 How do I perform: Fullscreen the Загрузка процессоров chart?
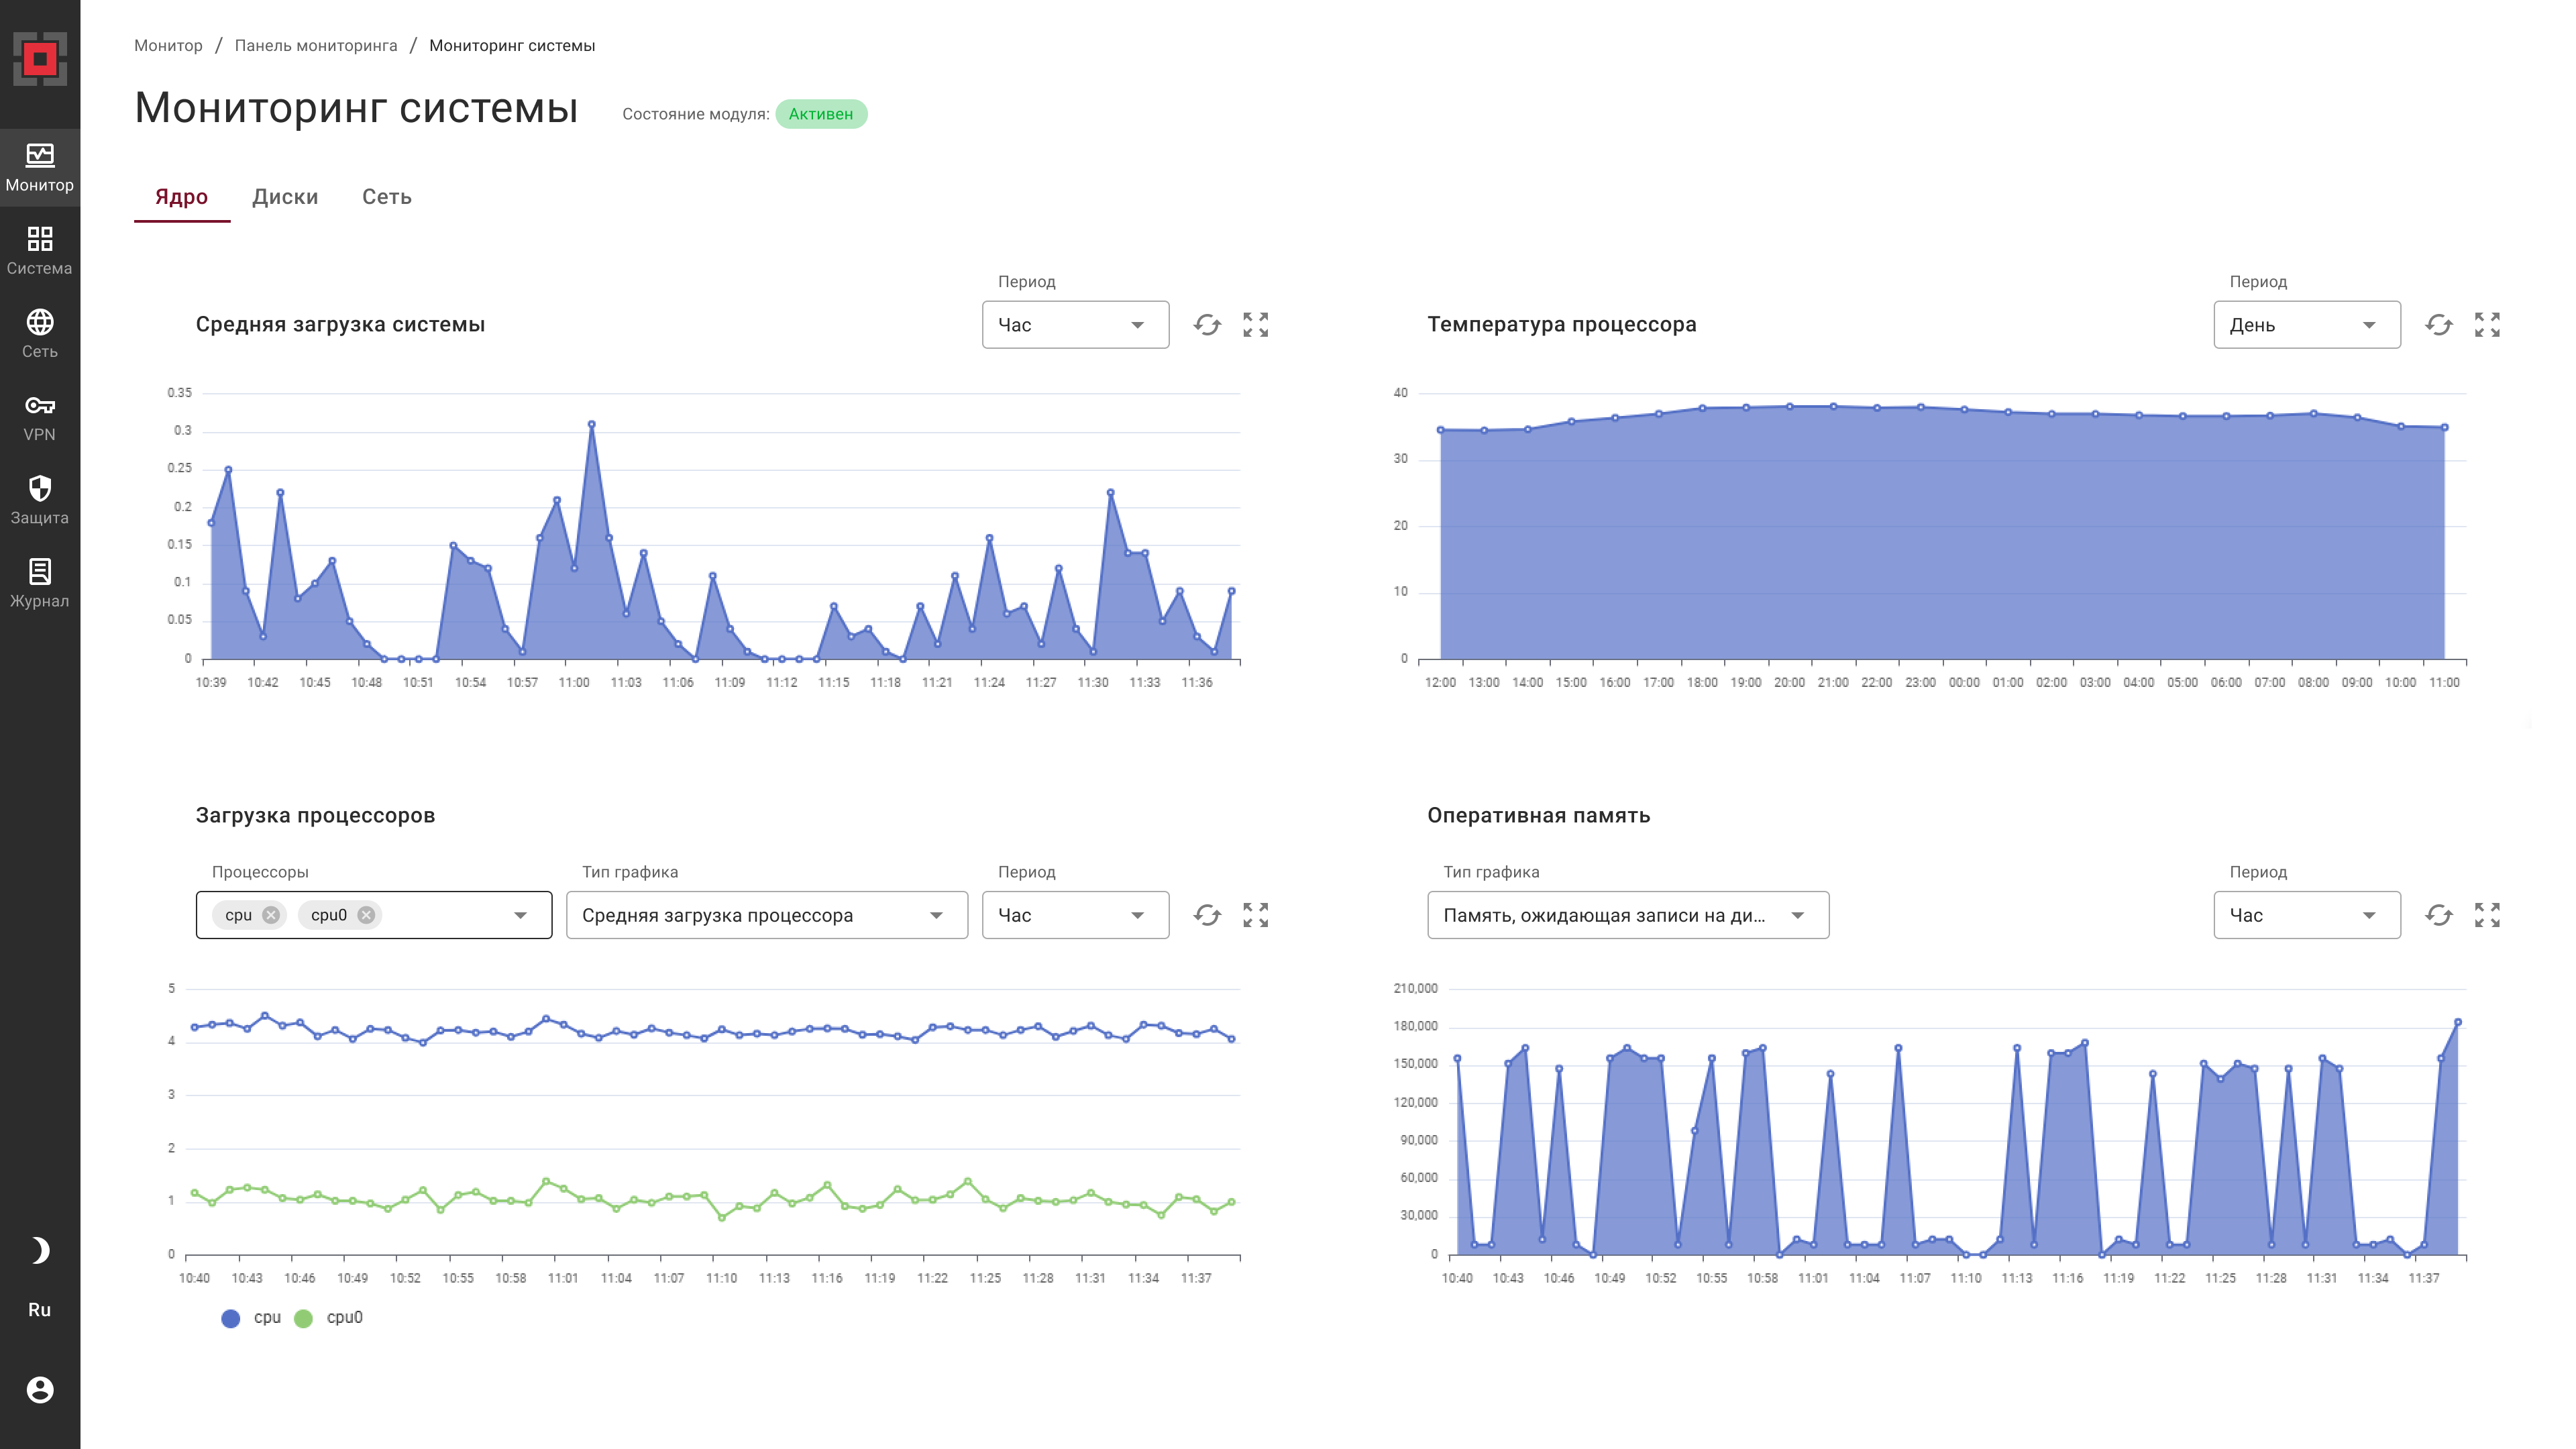tap(1255, 915)
